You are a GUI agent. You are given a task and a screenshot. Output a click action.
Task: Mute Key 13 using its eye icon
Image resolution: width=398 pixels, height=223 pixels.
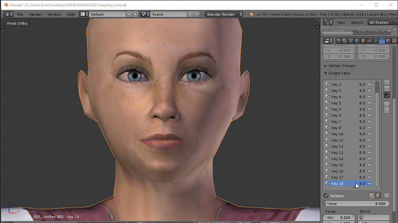pyautogui.click(x=369, y=153)
